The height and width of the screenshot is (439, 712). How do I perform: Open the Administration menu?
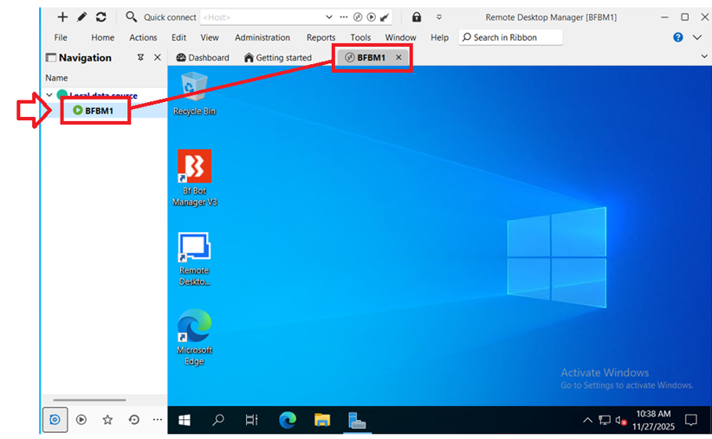coord(262,37)
